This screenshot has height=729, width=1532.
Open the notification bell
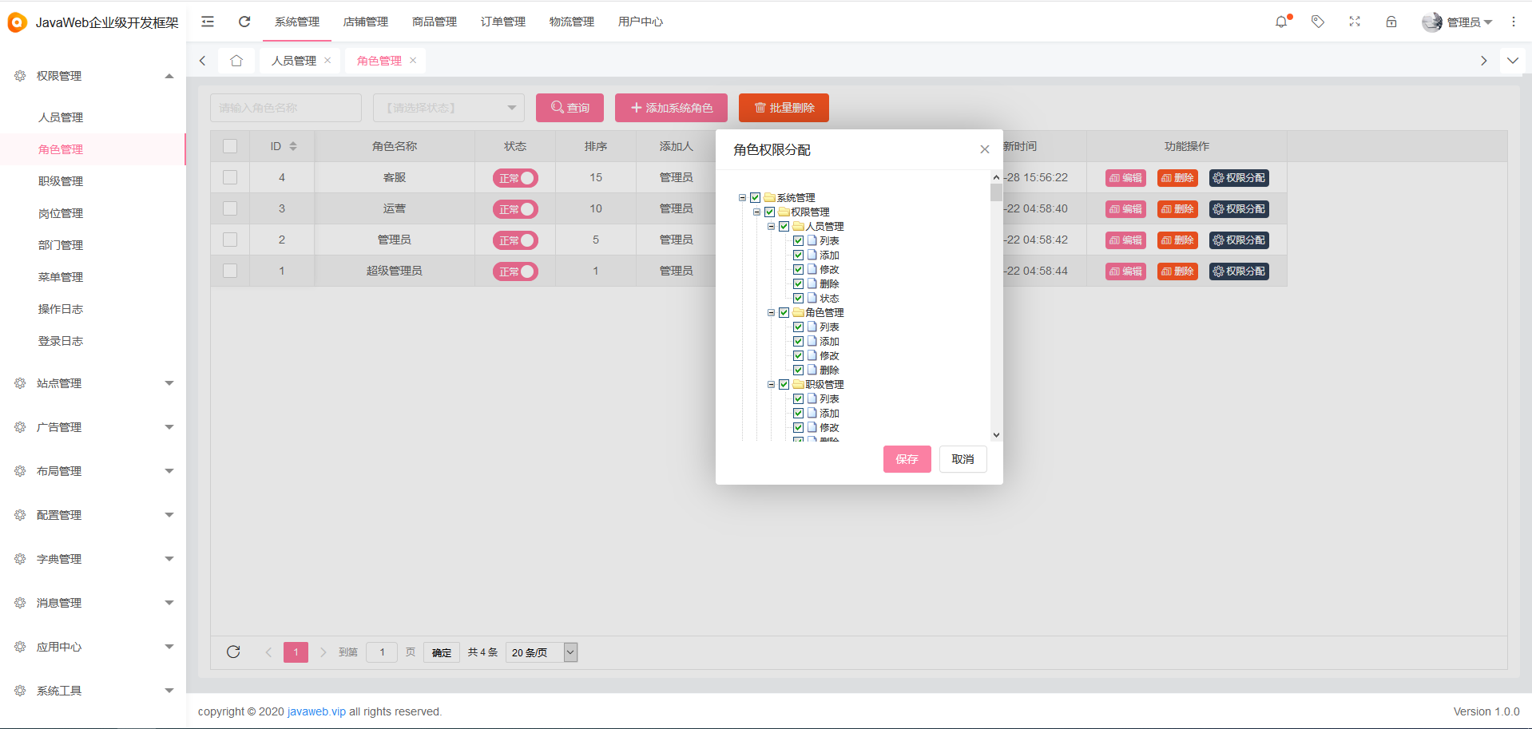tap(1281, 22)
